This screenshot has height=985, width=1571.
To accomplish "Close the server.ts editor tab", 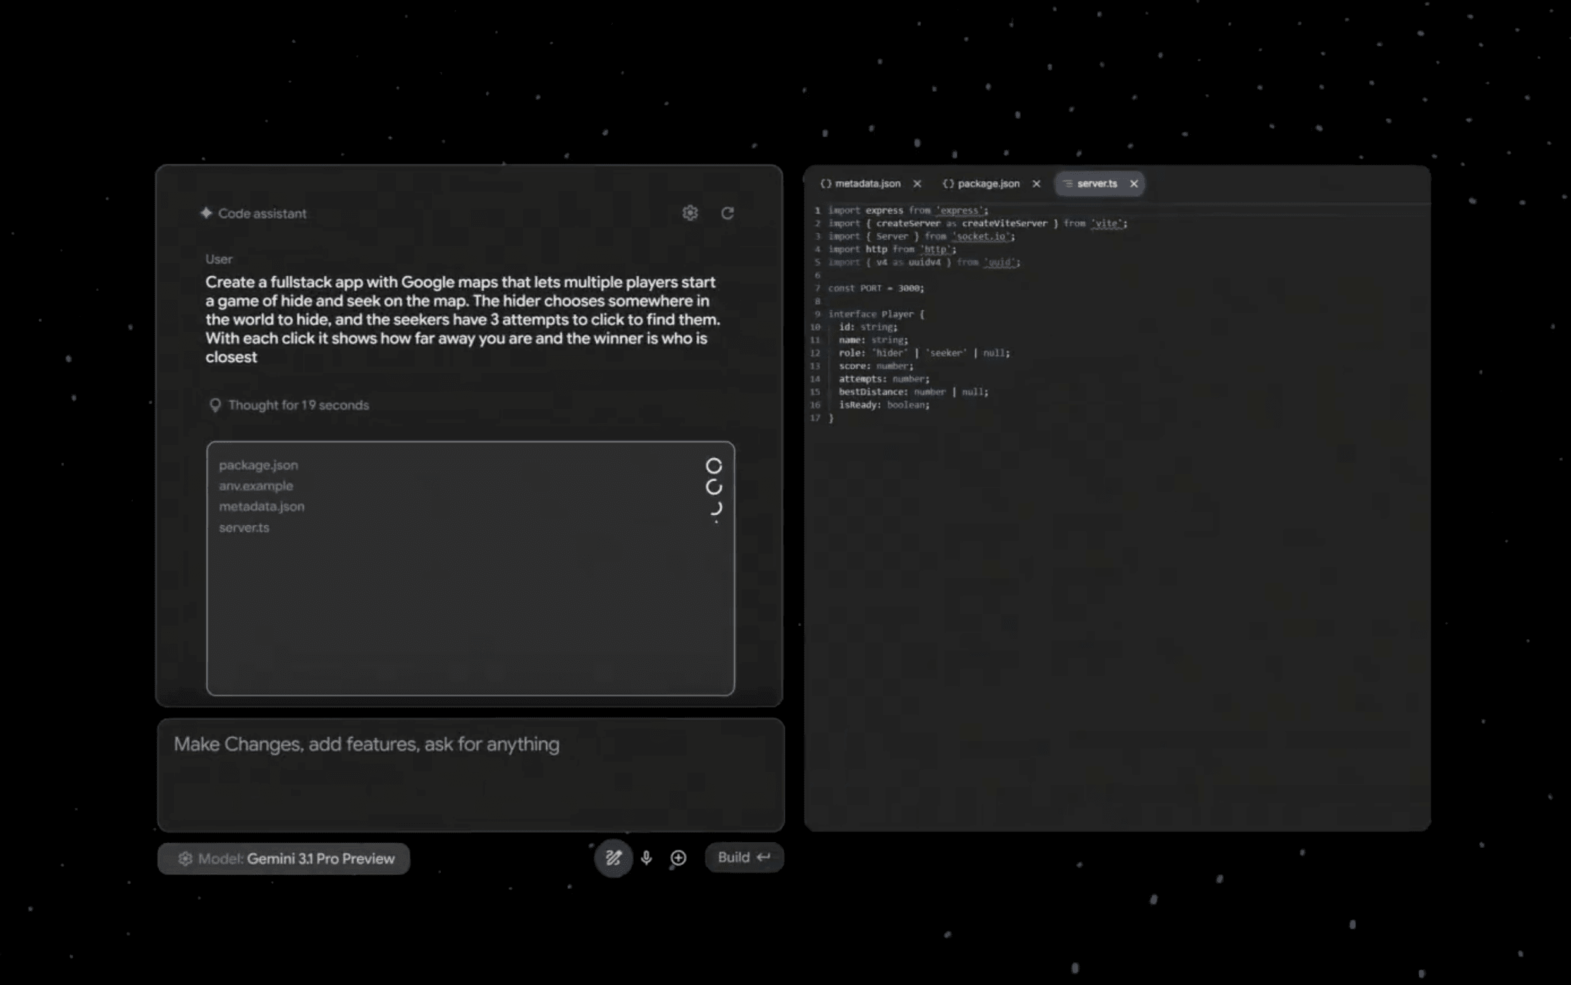I will pyautogui.click(x=1133, y=184).
